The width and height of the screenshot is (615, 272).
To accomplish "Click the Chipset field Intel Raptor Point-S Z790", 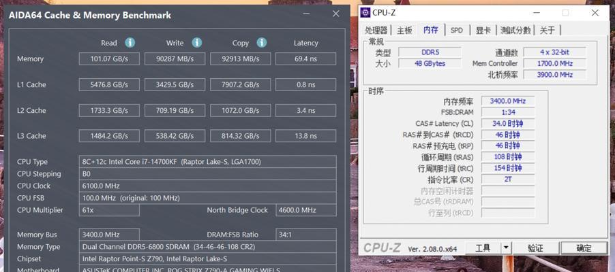I will pyautogui.click(x=207, y=258).
